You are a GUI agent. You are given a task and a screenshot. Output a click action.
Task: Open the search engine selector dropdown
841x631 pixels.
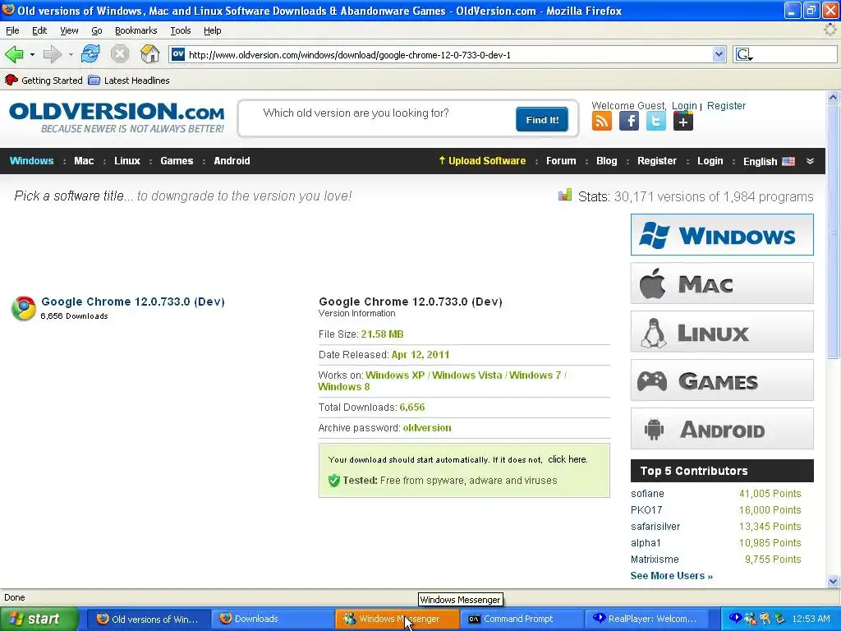pos(744,55)
